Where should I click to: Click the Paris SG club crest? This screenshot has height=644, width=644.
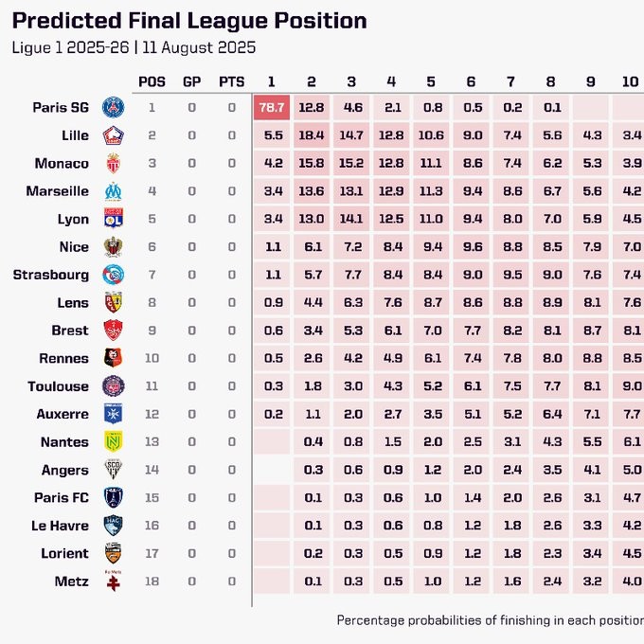click(x=113, y=108)
